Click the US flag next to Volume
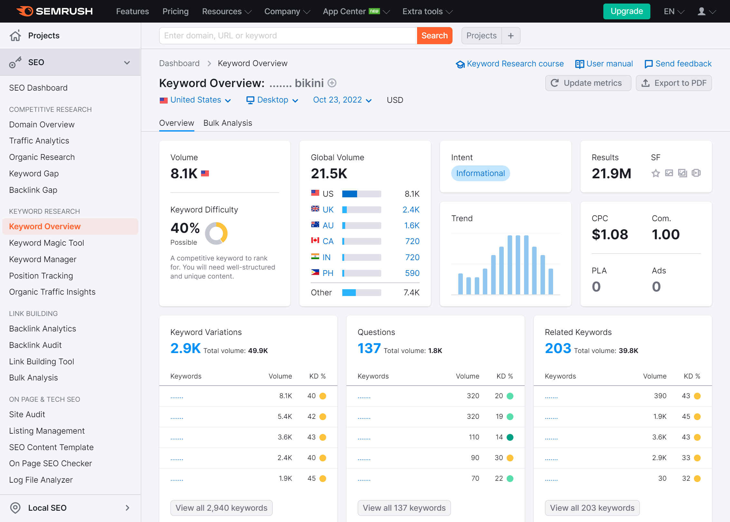Viewport: 730px width, 522px height. [205, 173]
